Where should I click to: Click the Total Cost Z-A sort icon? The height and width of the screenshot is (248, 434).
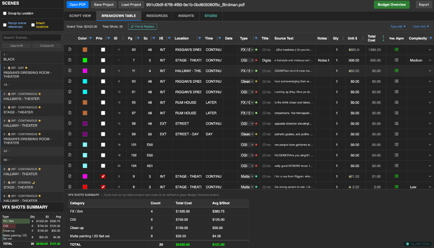click(383, 39)
